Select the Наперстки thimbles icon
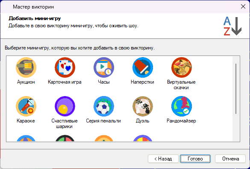Screen dimensions: 250x169 point(143,67)
